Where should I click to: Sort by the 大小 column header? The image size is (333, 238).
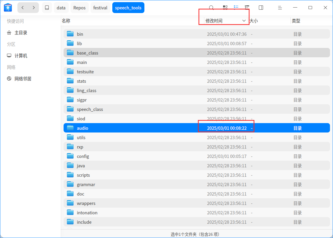(x=254, y=21)
